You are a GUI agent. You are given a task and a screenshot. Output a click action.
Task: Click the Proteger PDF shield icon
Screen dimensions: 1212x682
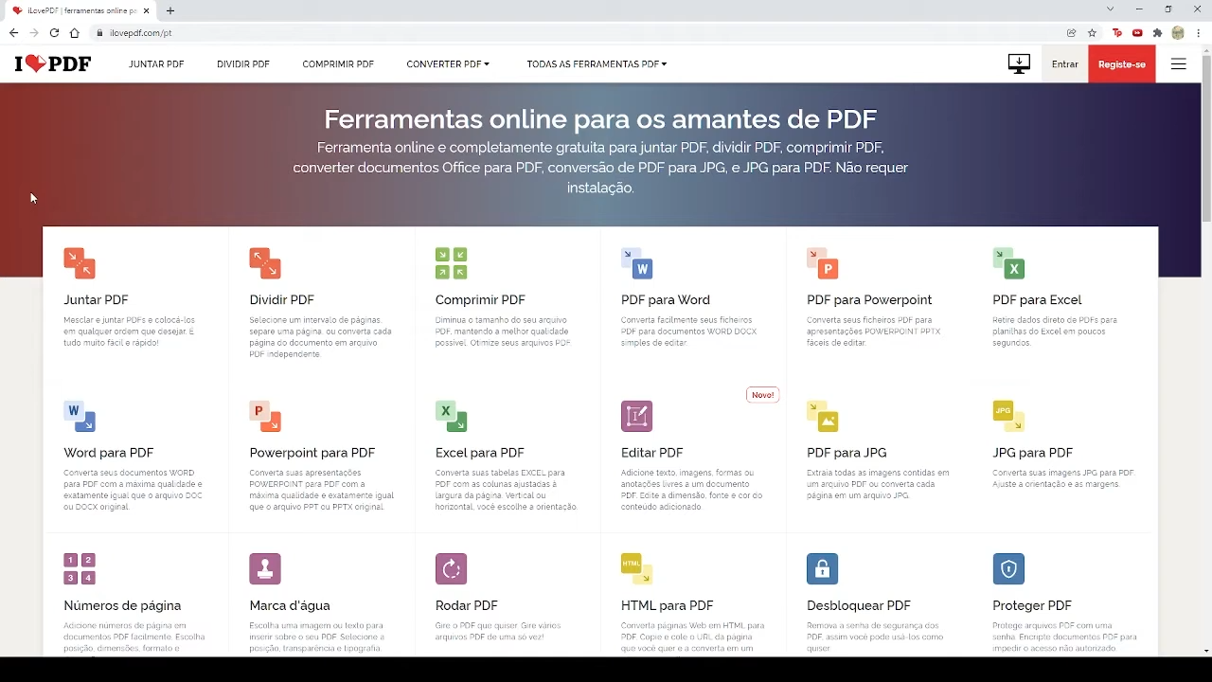click(1008, 568)
